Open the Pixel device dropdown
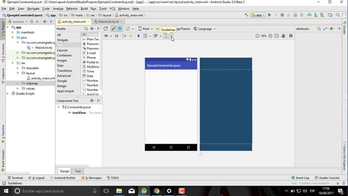Image resolution: width=348 pixels, height=196 pixels. click(x=146, y=29)
